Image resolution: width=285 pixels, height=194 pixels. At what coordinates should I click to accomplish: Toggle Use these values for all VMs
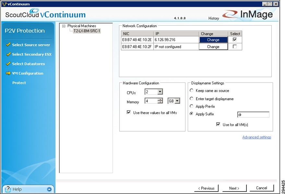point(129,113)
